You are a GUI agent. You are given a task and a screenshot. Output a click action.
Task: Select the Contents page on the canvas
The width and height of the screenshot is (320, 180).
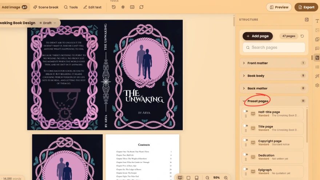[x=143, y=157]
